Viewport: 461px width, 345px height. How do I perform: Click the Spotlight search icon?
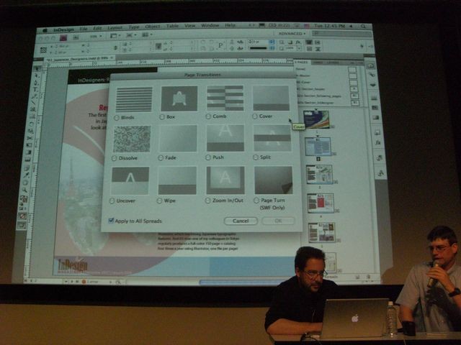click(363, 26)
